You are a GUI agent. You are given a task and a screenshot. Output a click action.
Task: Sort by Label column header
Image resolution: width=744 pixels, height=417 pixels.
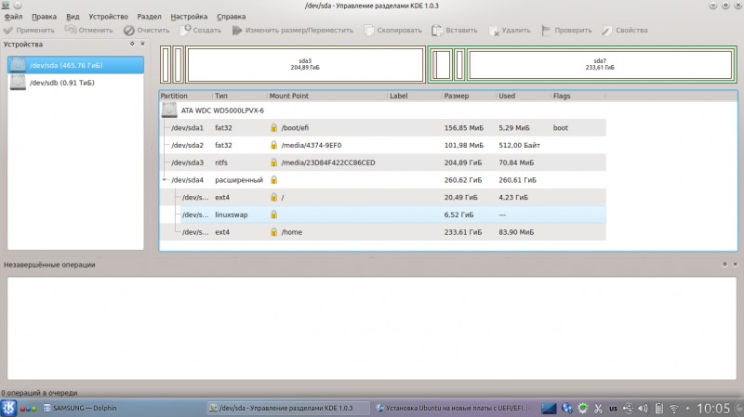coord(415,96)
